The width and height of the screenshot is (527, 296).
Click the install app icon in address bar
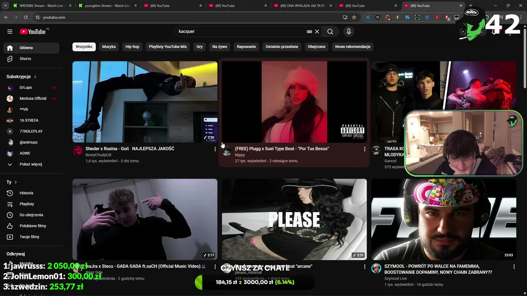pos(345,17)
